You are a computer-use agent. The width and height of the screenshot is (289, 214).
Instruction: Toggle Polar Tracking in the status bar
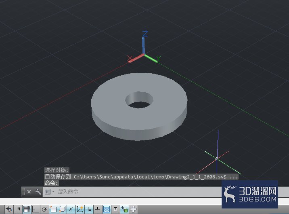pos(44,209)
